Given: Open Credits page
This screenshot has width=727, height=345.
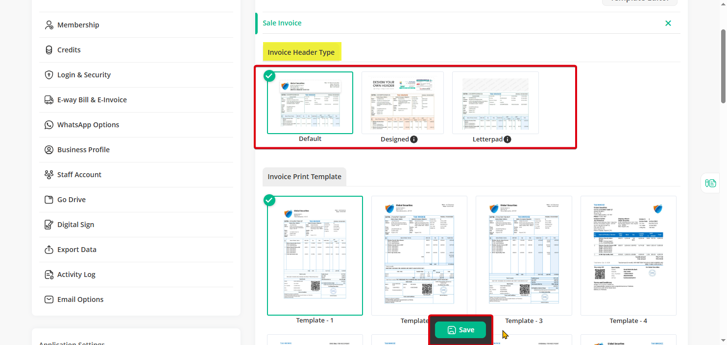Looking at the screenshot, I should [x=136, y=50].
